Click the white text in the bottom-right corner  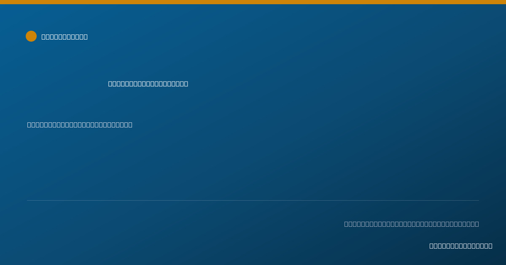pyautogui.click(x=461, y=246)
